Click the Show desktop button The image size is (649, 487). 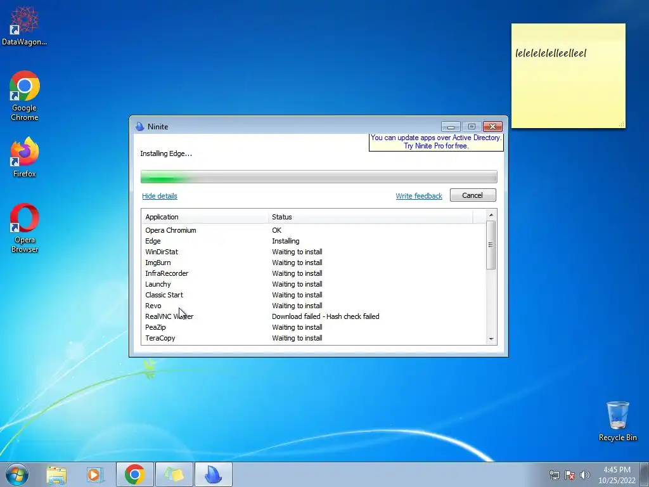(x=645, y=474)
